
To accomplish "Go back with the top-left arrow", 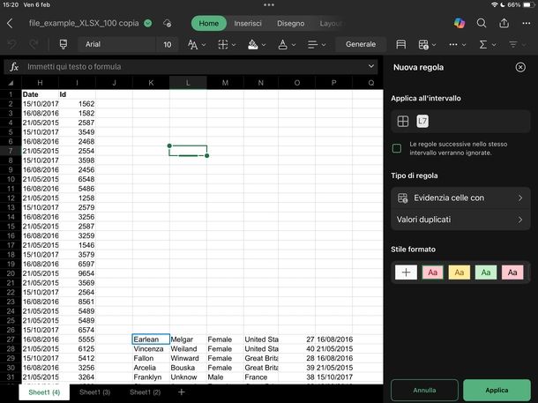I will [x=10, y=23].
